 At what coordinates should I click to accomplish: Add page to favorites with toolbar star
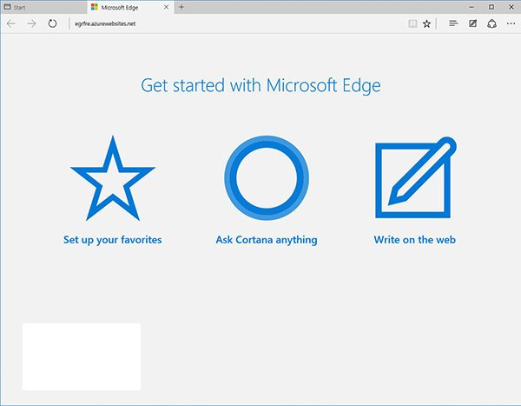point(427,24)
